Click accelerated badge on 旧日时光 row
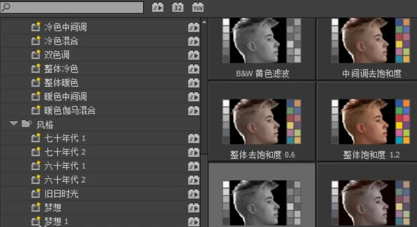The width and height of the screenshot is (417, 227). (194, 194)
